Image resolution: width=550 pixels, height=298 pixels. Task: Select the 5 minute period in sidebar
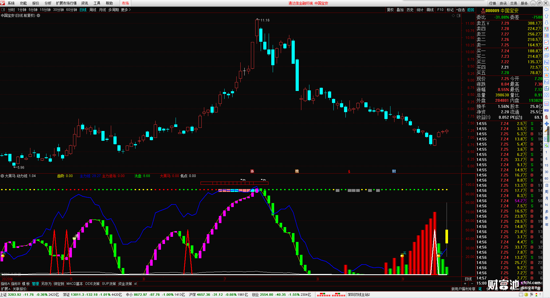tap(546, 159)
